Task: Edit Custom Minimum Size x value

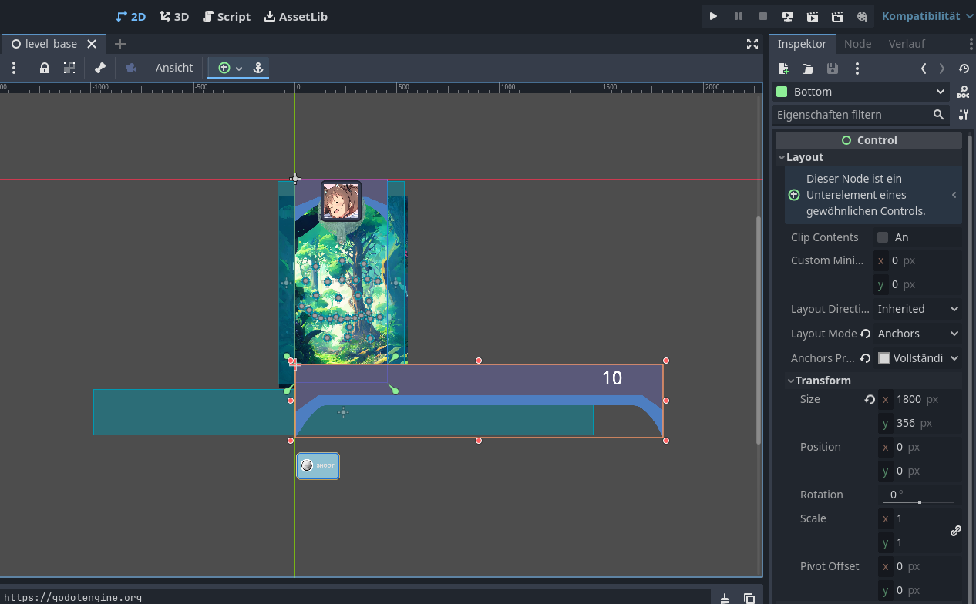Action: tap(920, 260)
